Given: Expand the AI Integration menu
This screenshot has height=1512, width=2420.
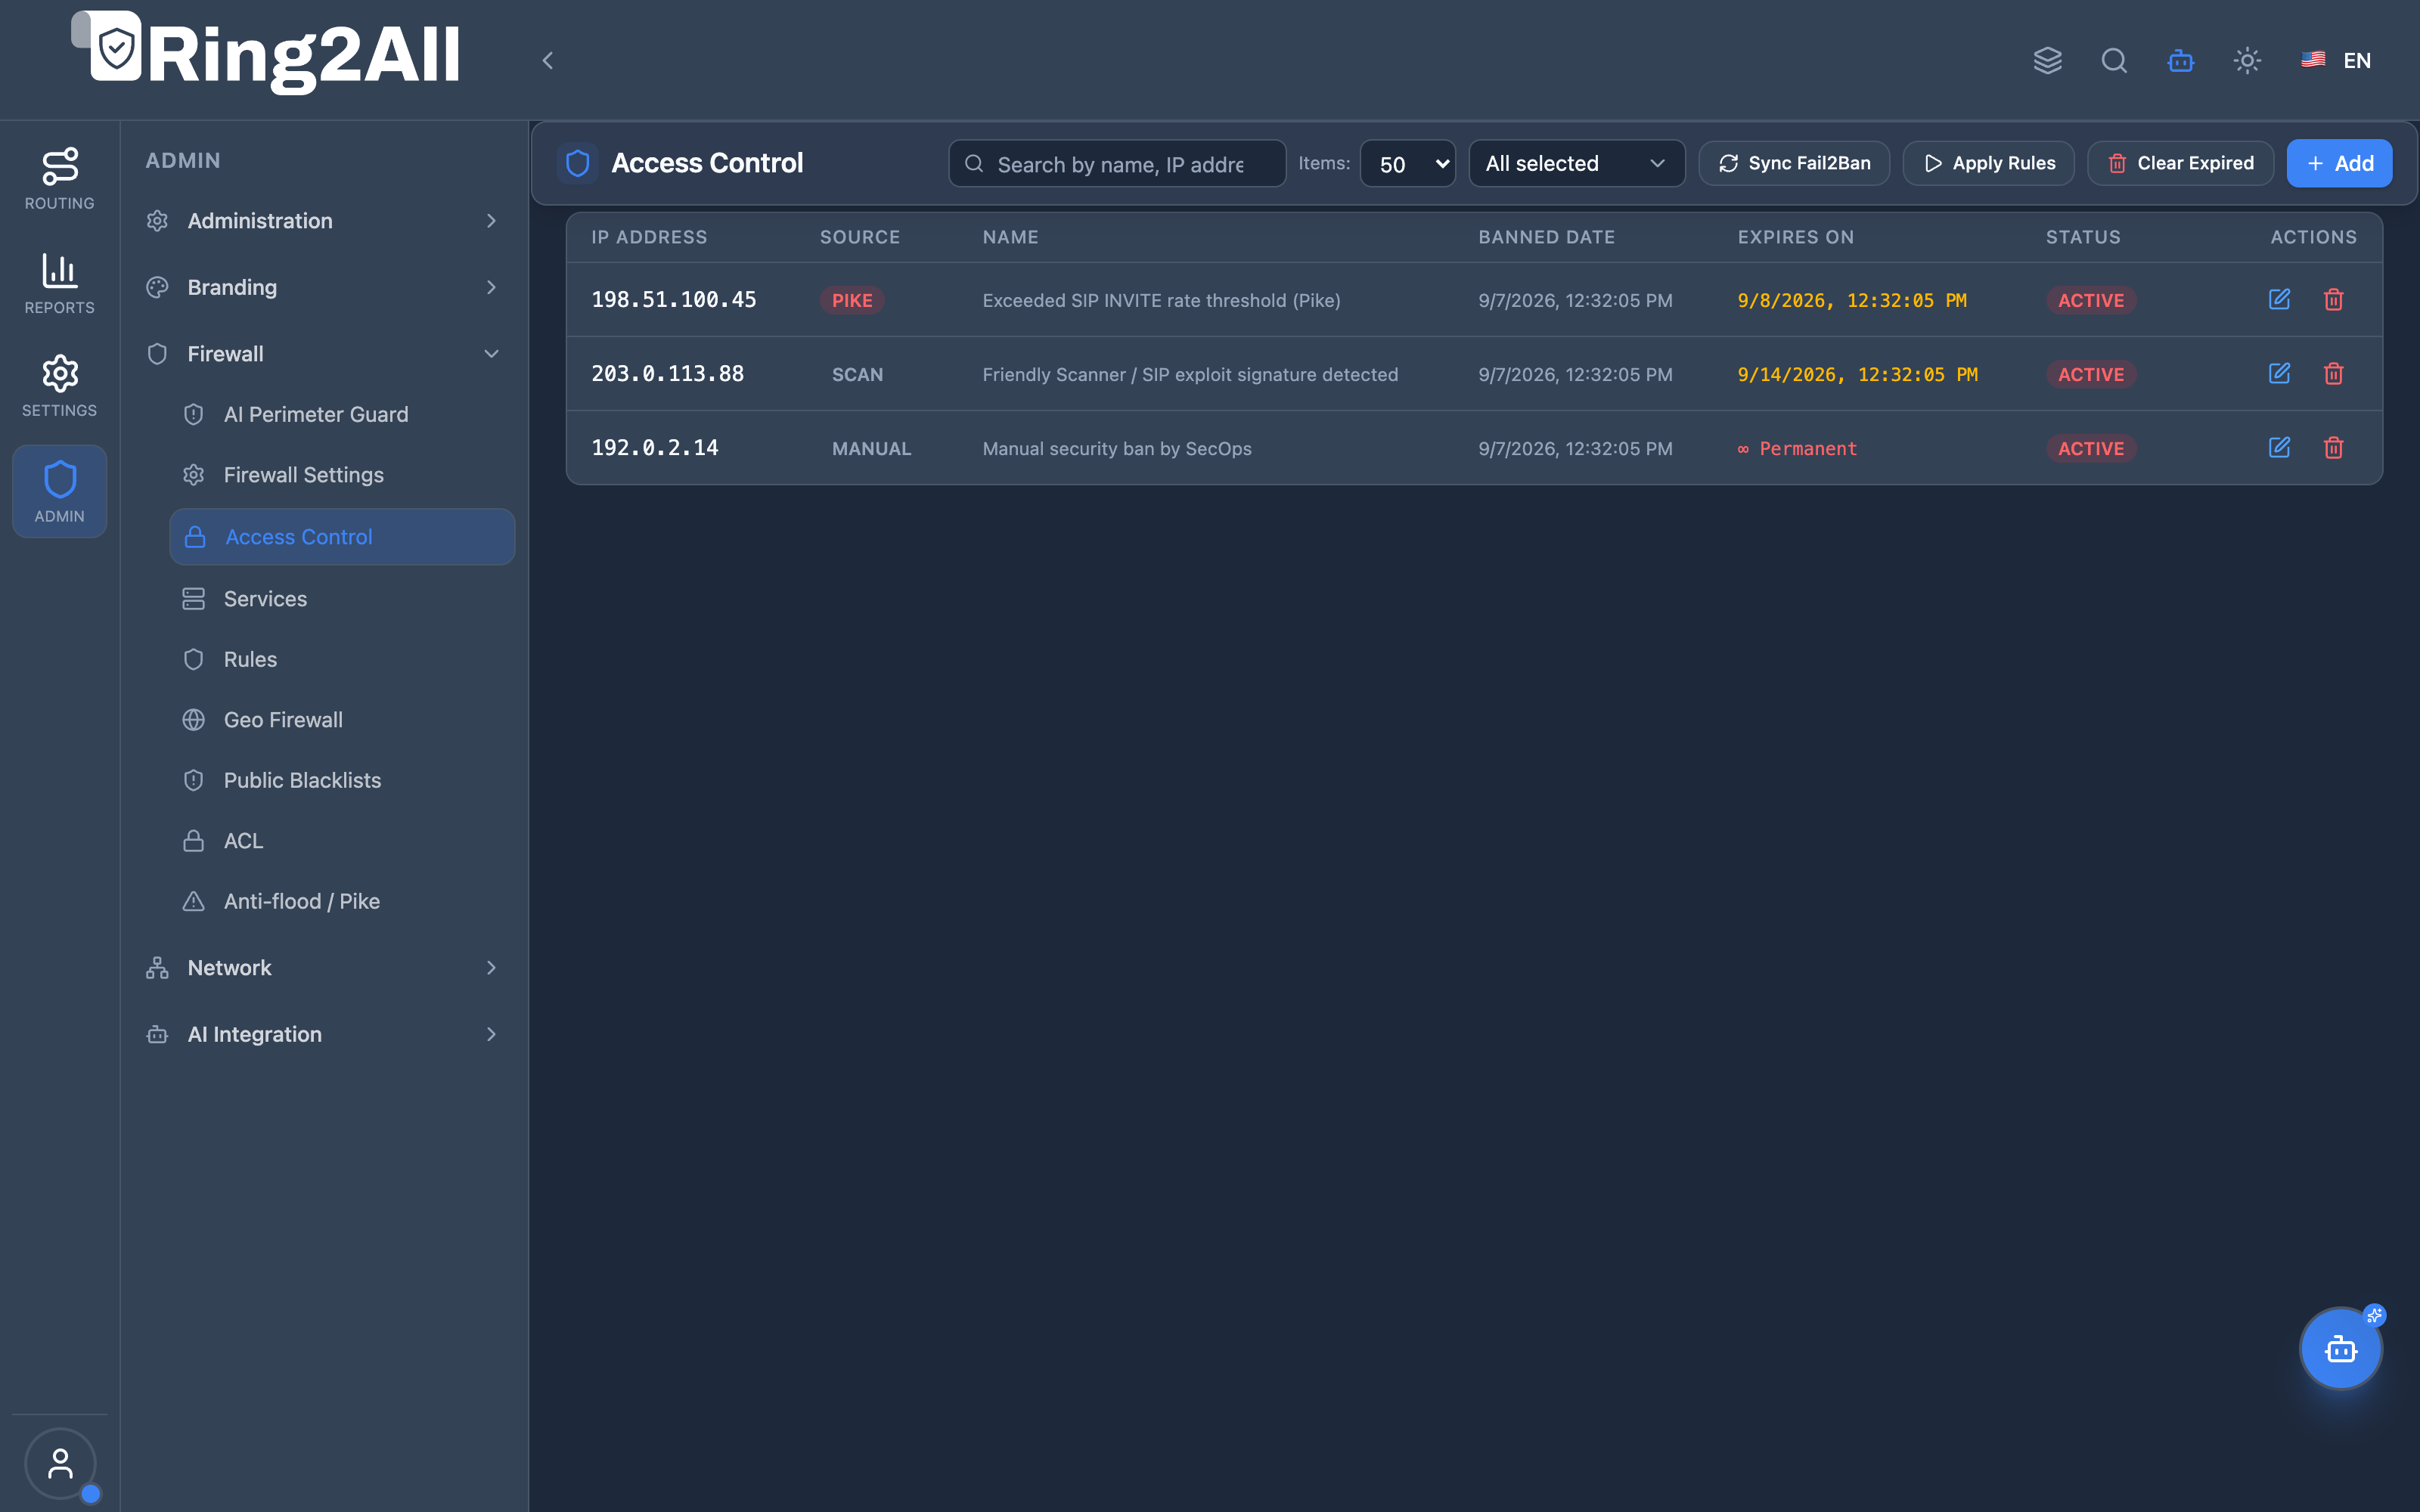Looking at the screenshot, I should [x=322, y=1034].
